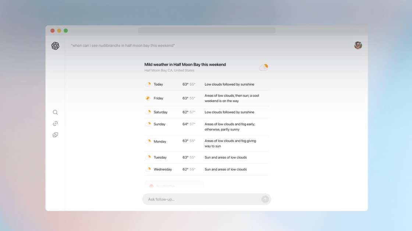Select the Wednesday row label
The height and width of the screenshot is (231, 412).
click(x=163, y=169)
